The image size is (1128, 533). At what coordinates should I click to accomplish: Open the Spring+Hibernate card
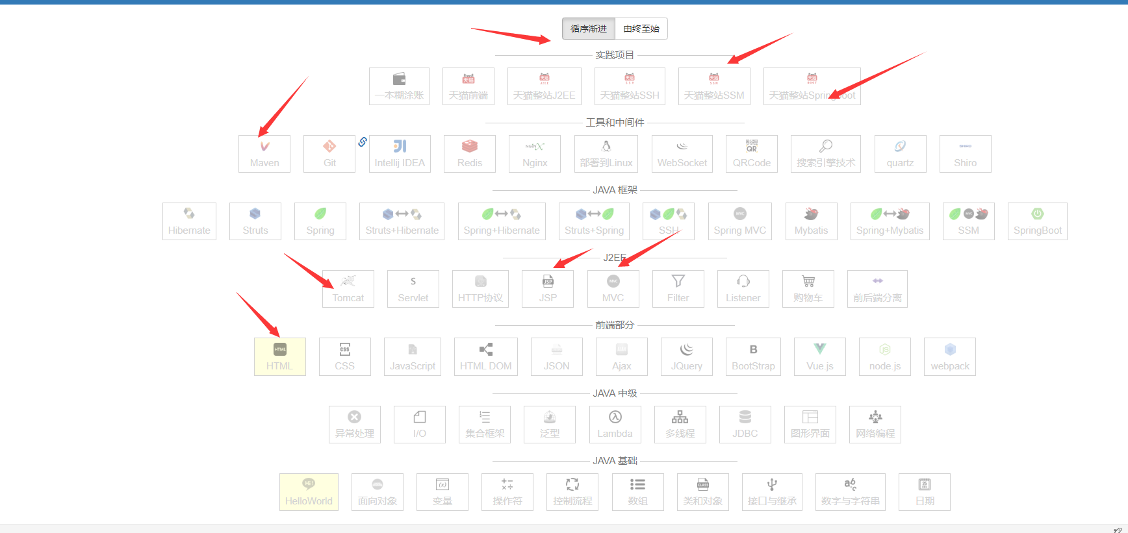(502, 221)
